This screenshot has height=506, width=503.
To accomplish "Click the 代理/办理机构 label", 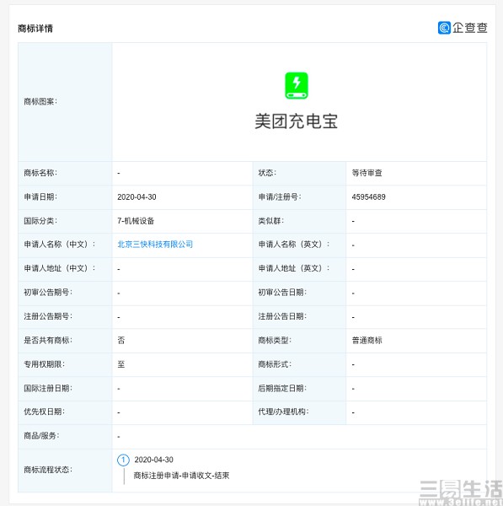I will (283, 412).
